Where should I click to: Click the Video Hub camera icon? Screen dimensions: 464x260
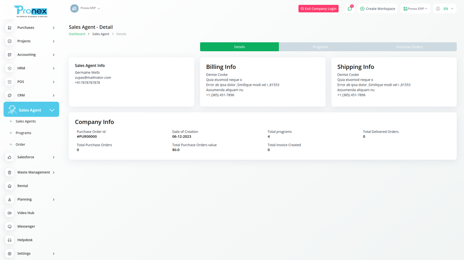(10, 213)
